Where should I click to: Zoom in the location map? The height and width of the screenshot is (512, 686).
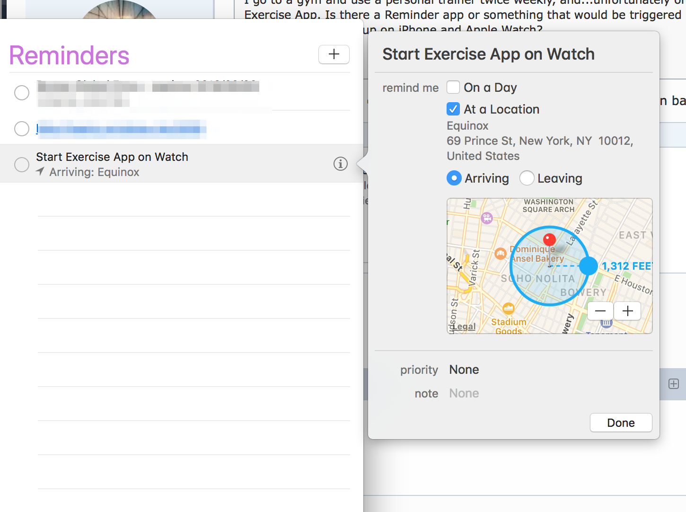pyautogui.click(x=627, y=311)
